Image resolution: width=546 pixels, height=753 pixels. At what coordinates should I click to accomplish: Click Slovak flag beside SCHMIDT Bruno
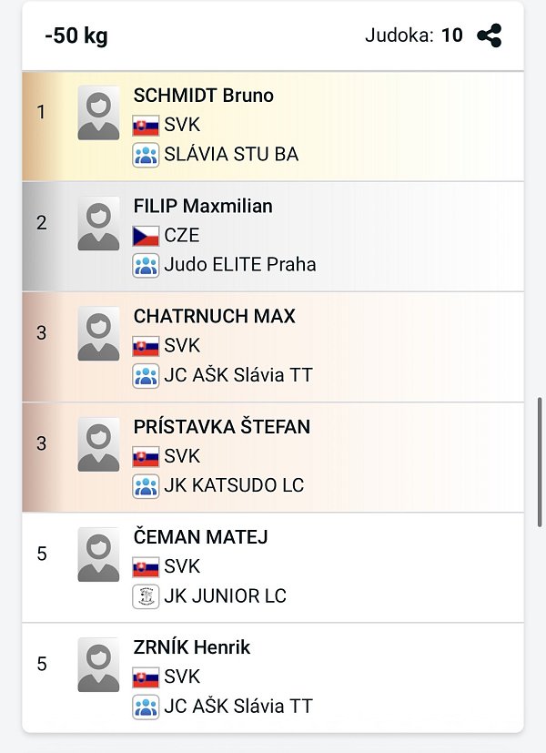(x=146, y=126)
